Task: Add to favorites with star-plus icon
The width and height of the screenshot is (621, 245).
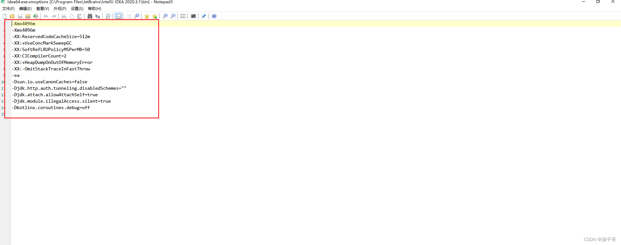Action: coord(155,16)
